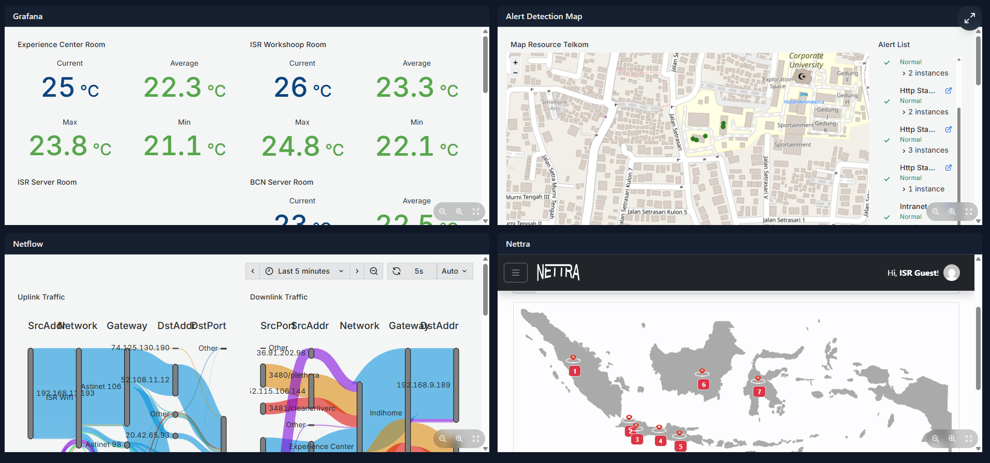Click the 192.168.9.189 node in Downlink Traffic
Image resolution: width=990 pixels, height=463 pixels.
click(x=456, y=384)
